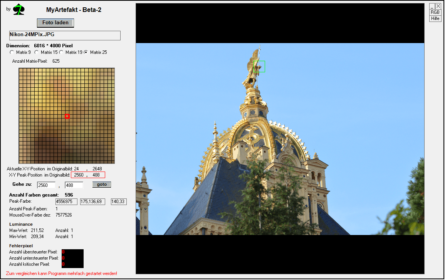Click the red-marked center pixel in matrix
Viewport: 445px width, 280px height.
67,116
